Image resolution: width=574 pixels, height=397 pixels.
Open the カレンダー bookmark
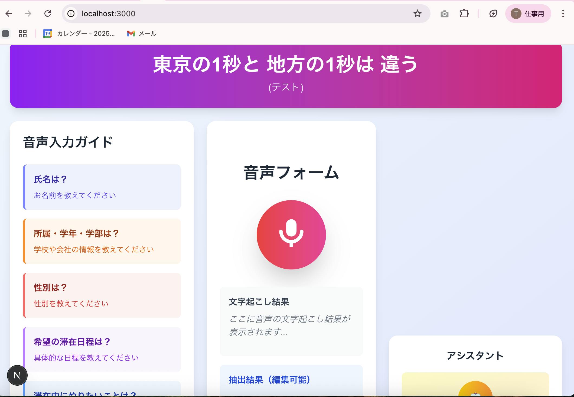pyautogui.click(x=79, y=34)
